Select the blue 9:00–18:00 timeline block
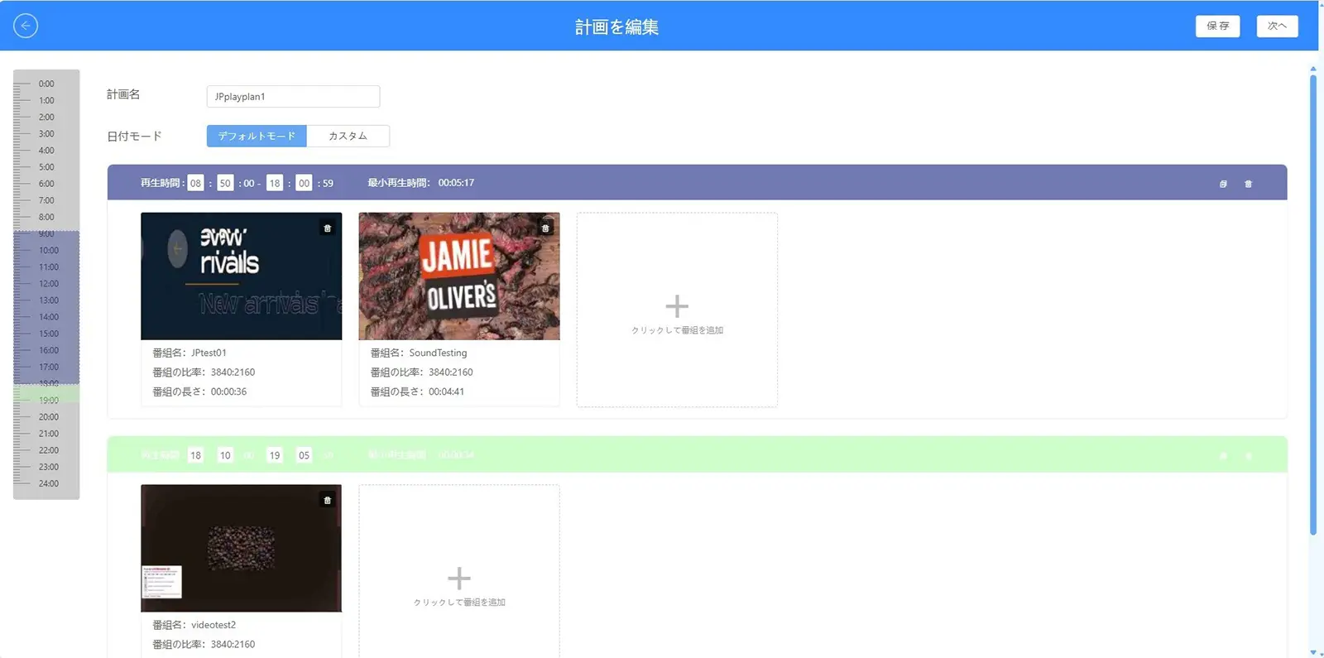 pos(46,307)
